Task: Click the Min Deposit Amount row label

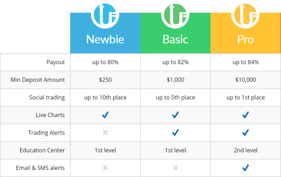Action: tap(37, 80)
